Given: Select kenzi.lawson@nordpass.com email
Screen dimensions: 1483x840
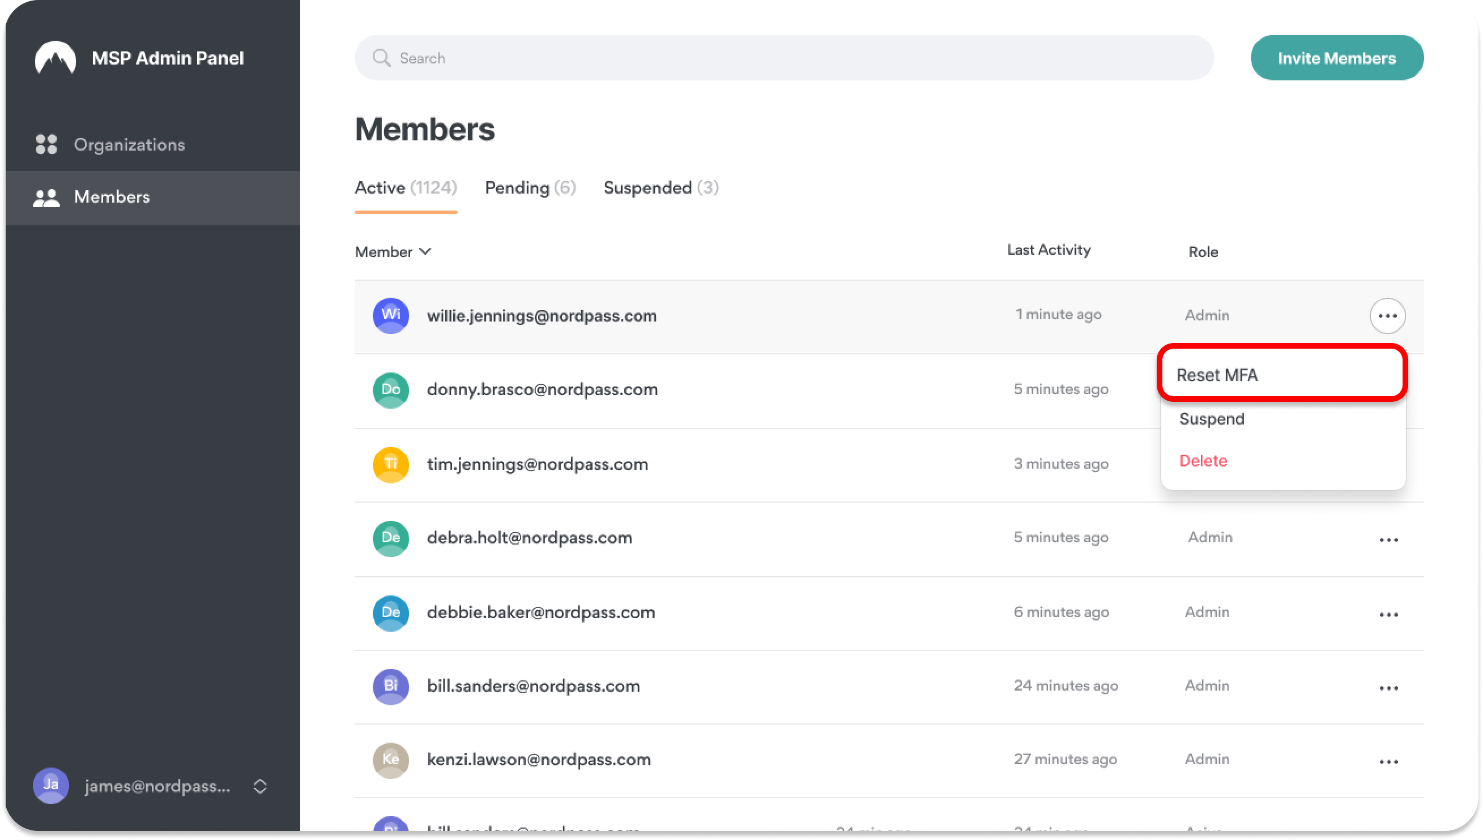Looking at the screenshot, I should point(539,760).
